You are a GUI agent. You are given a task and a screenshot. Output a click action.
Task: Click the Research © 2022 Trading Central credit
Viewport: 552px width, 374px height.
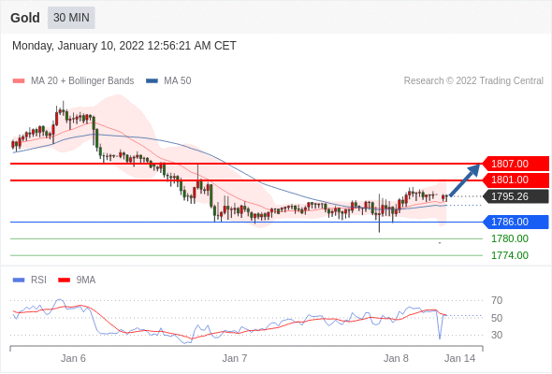tap(473, 81)
